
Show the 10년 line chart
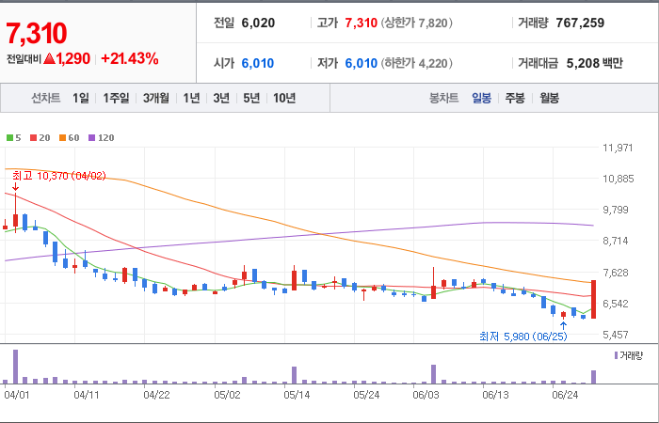pyautogui.click(x=284, y=98)
